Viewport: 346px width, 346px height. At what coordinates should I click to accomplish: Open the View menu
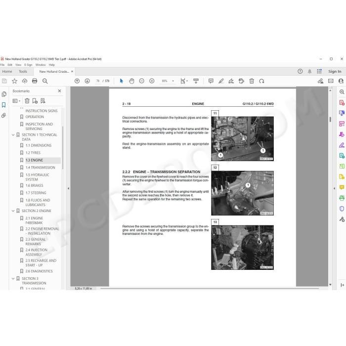(x=18, y=65)
